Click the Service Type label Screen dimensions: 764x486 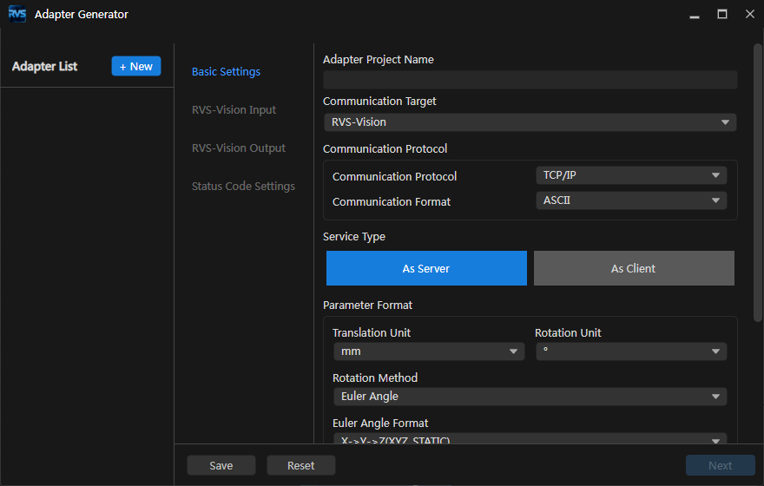(353, 237)
